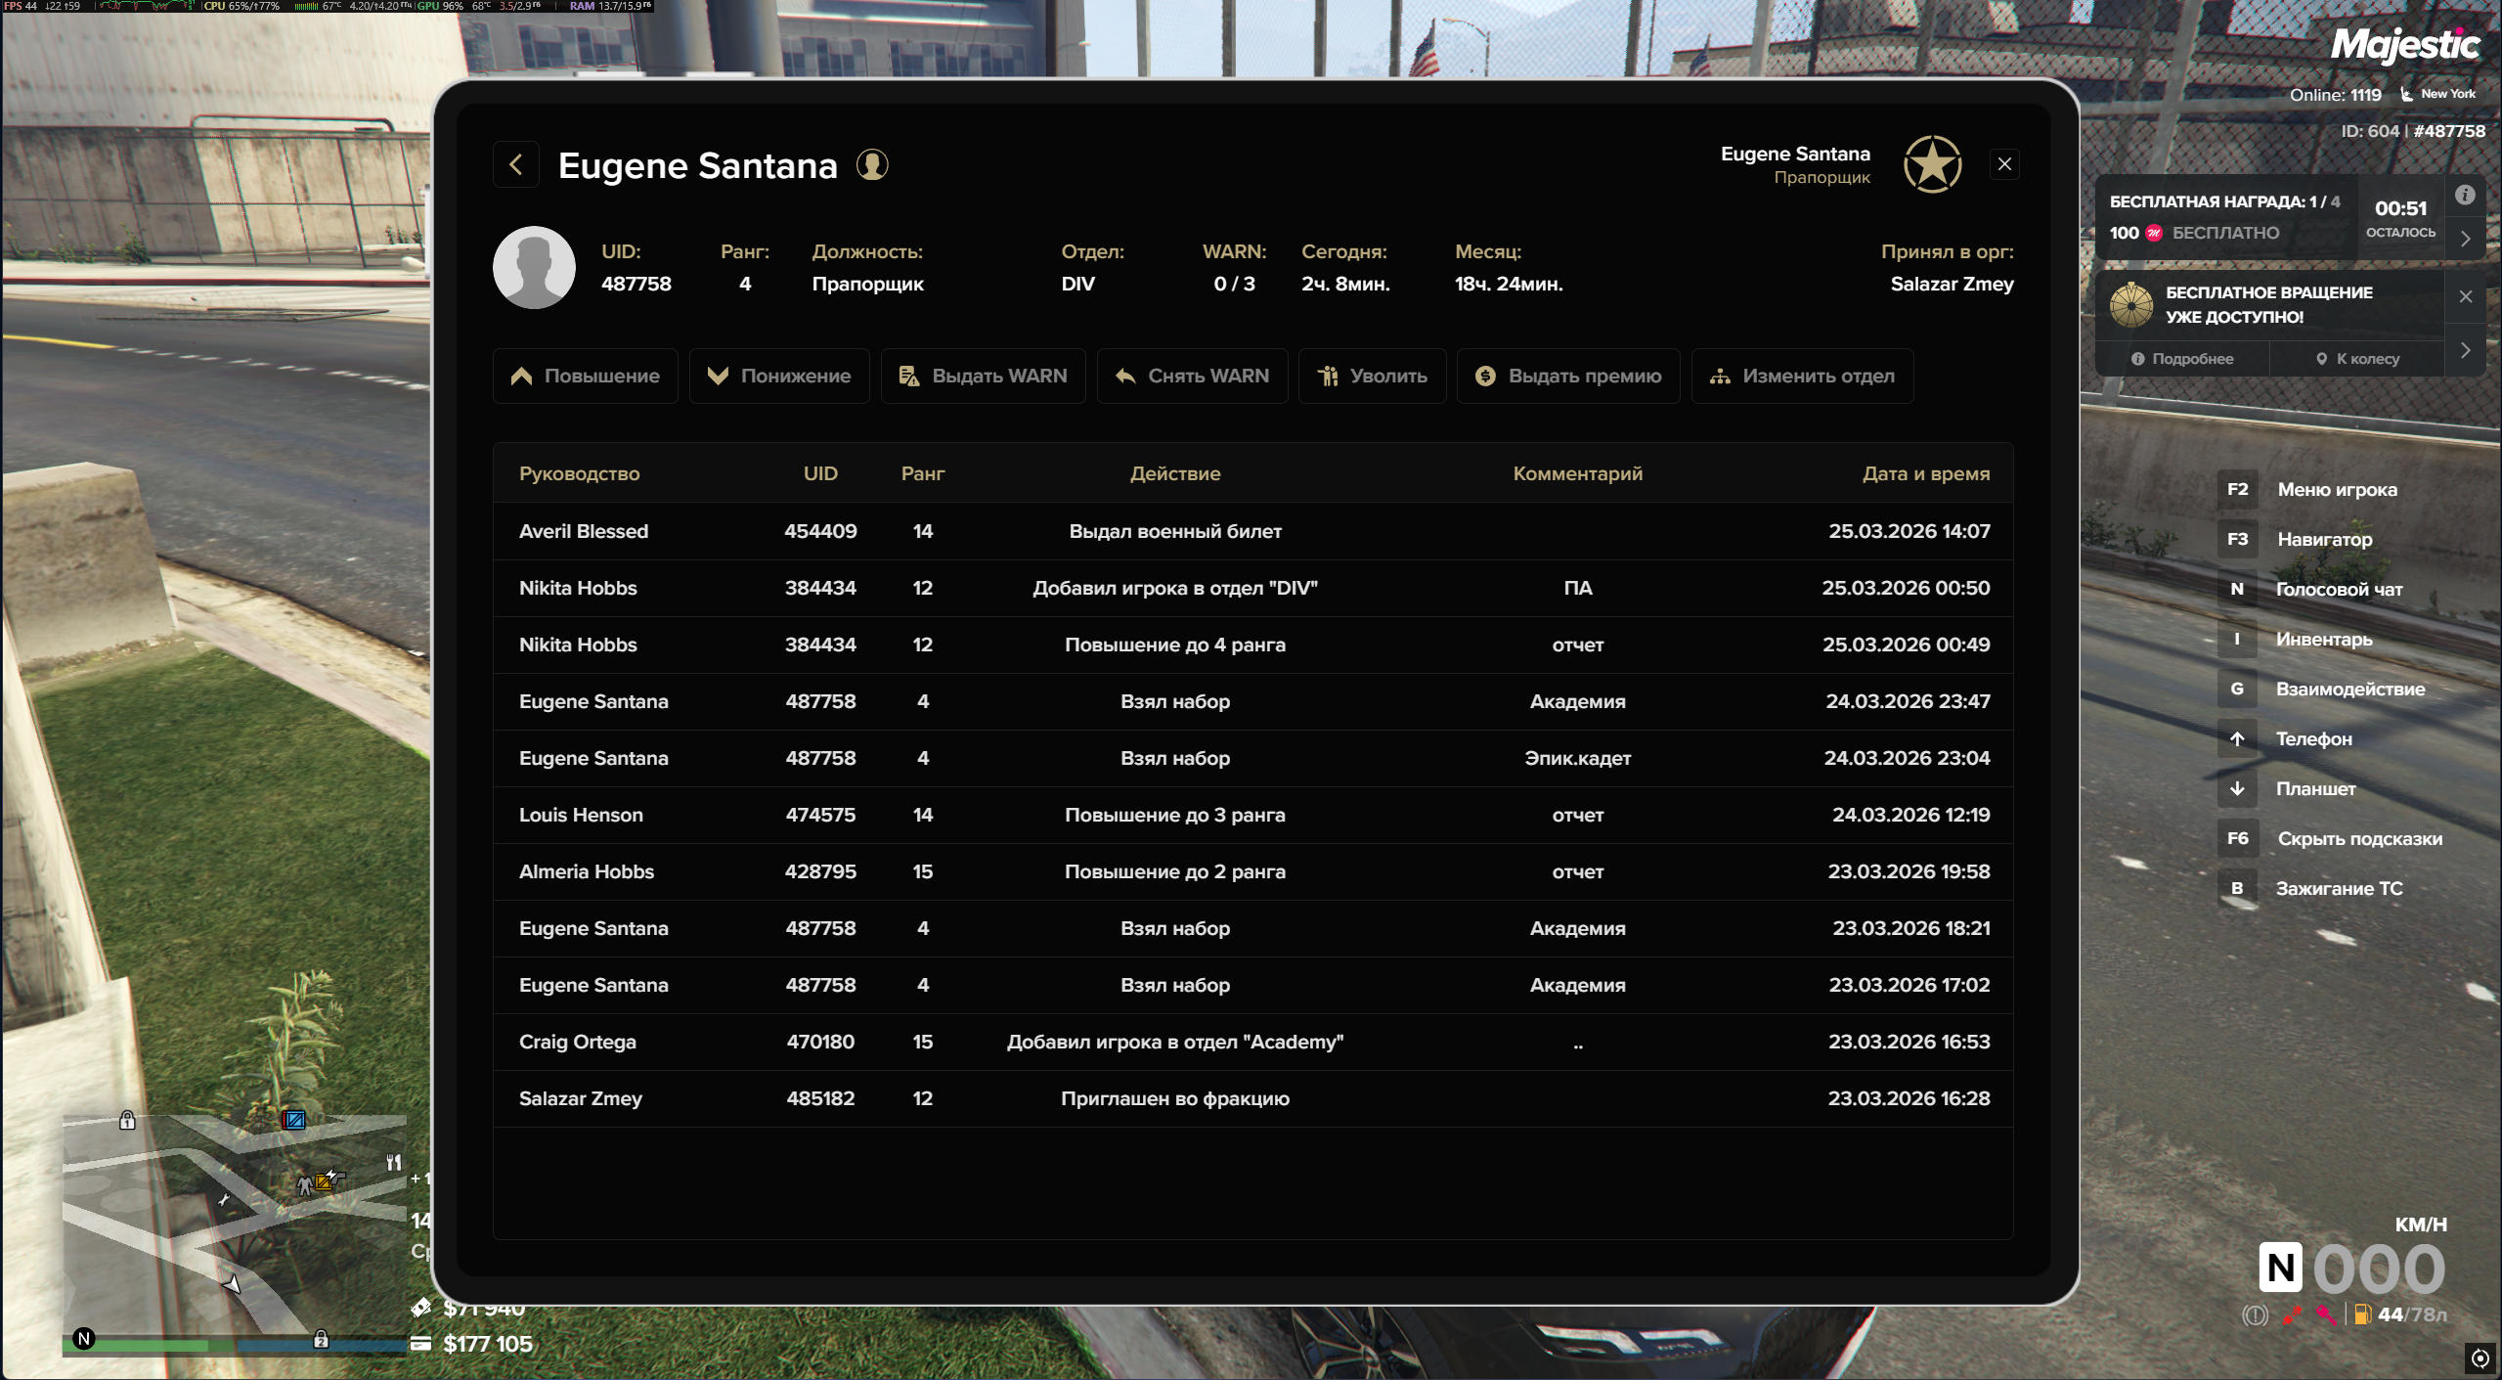Fire the member using Уволить

click(x=1372, y=376)
